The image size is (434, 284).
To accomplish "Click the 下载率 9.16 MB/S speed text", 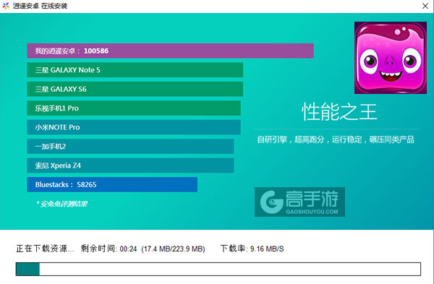I will click(252, 249).
